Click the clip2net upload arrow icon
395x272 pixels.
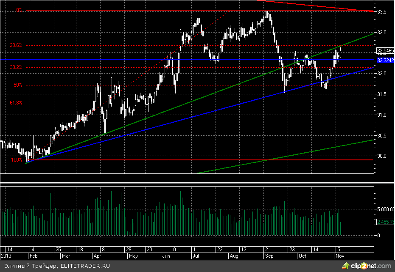(x=346, y=266)
